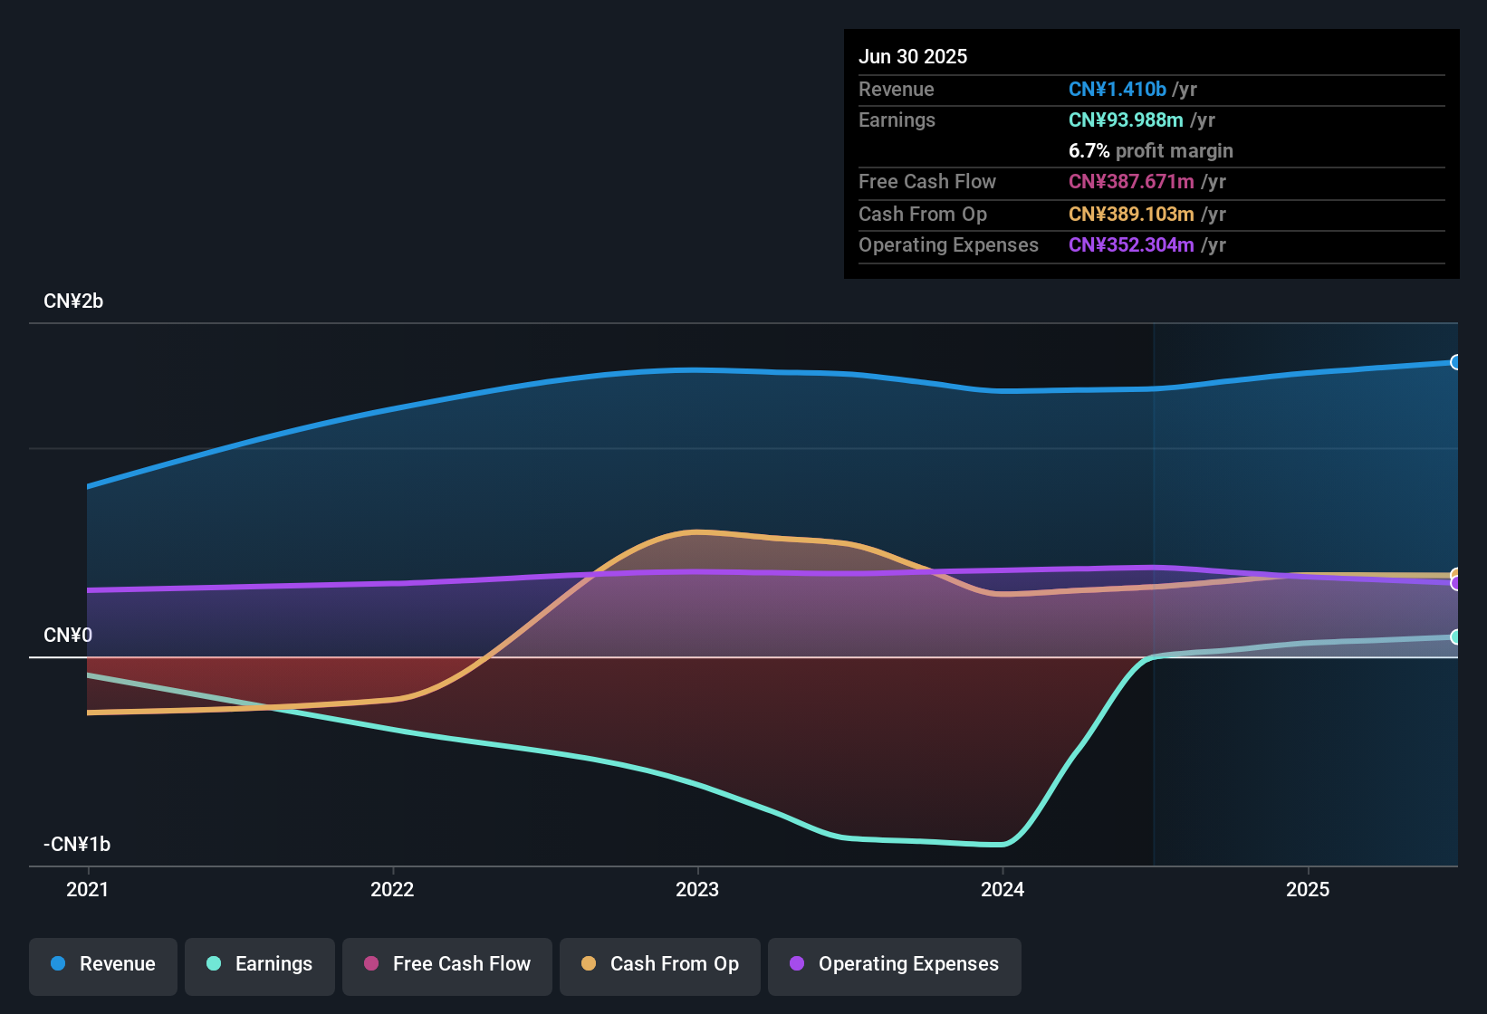The height and width of the screenshot is (1014, 1487).
Task: Click the blue Revenue endpoint marker
Action: pyautogui.click(x=1455, y=362)
